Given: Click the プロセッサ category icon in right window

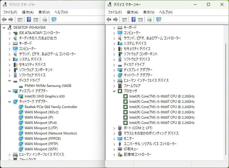Looking at the screenshot, I should point(120,91).
